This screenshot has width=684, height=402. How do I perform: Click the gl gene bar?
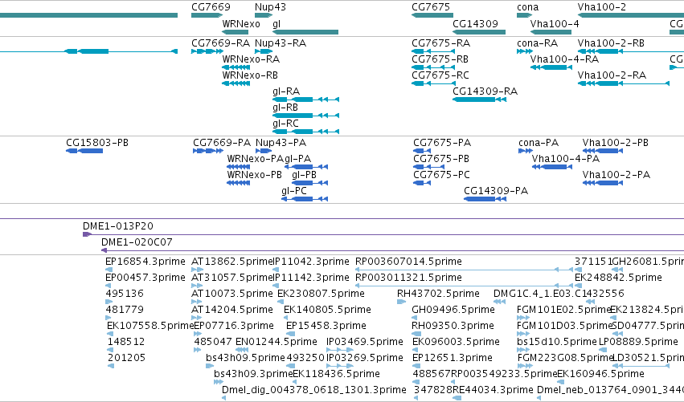click(x=305, y=32)
